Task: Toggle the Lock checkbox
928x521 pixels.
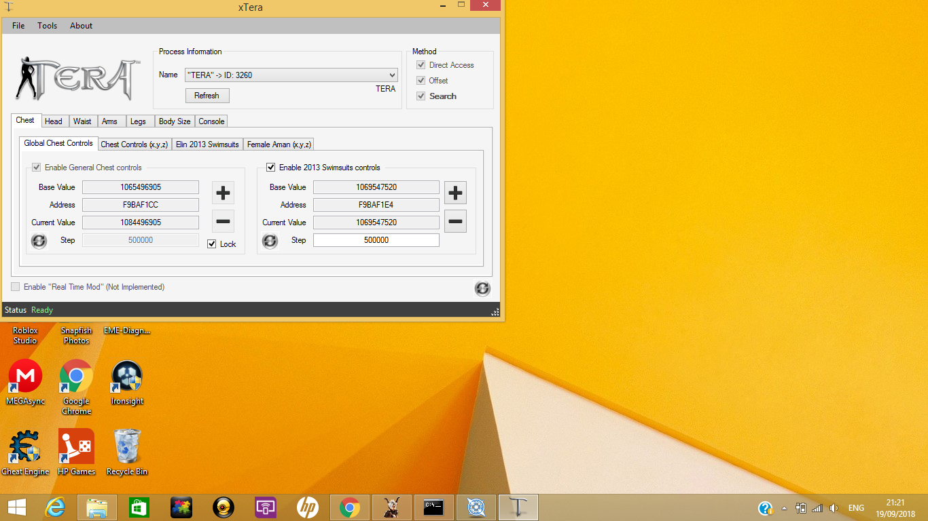Action: [x=212, y=244]
